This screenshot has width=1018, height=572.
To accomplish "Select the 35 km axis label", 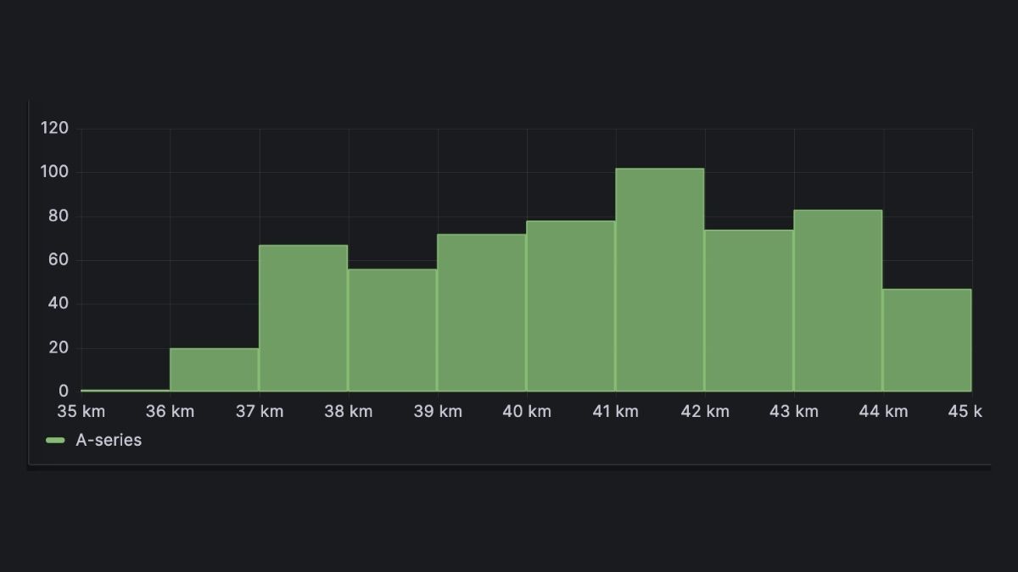I will click(82, 411).
